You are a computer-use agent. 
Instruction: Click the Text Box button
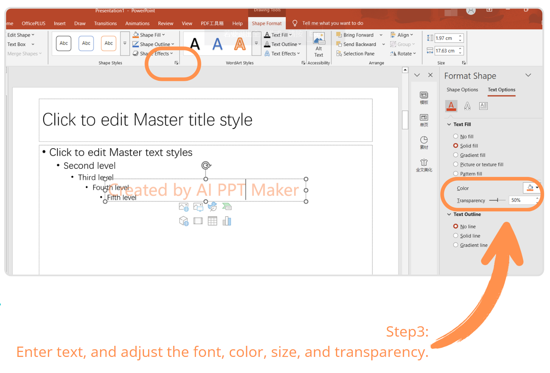(x=16, y=44)
